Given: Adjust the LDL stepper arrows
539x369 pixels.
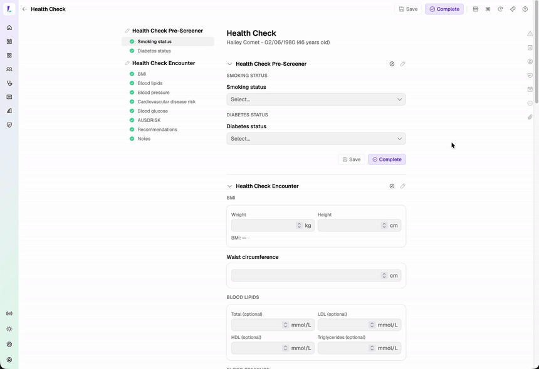Looking at the screenshot, I should coord(372,325).
